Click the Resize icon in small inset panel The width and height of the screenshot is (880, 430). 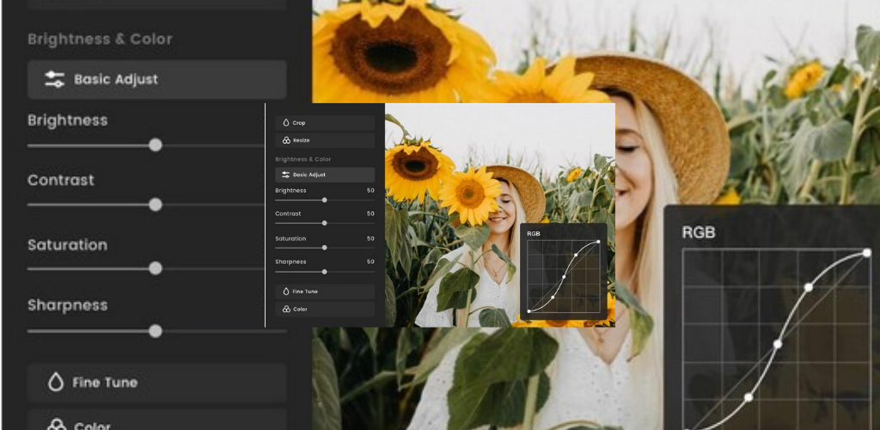click(285, 140)
